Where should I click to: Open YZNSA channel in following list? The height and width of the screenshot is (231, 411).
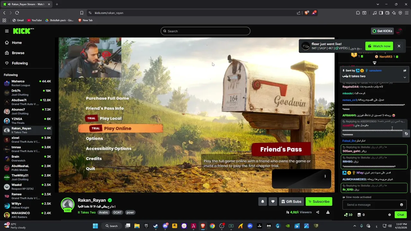27,121
